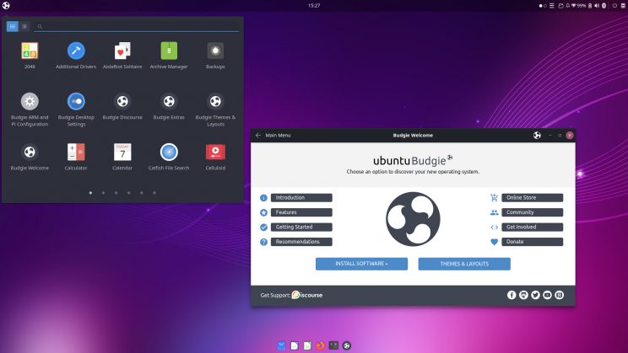
Task: Launch Budgie Desktop Settings
Action: click(x=76, y=102)
